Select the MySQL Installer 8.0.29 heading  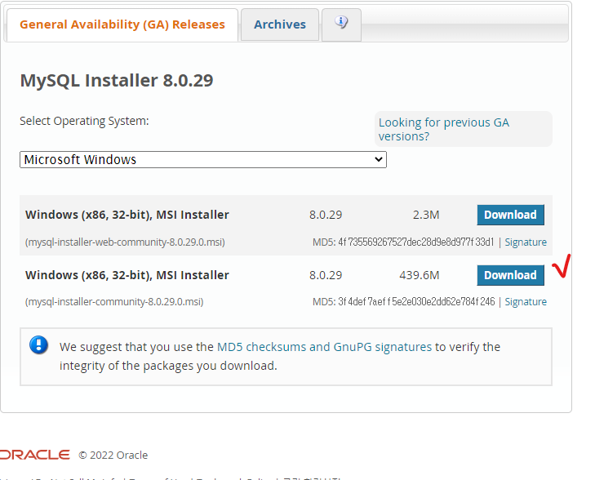[117, 81]
